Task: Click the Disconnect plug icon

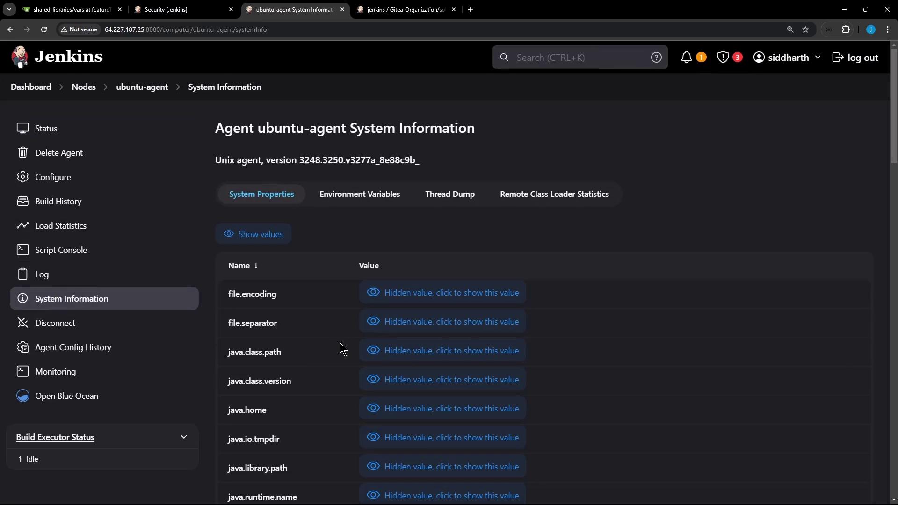Action: coord(22,323)
